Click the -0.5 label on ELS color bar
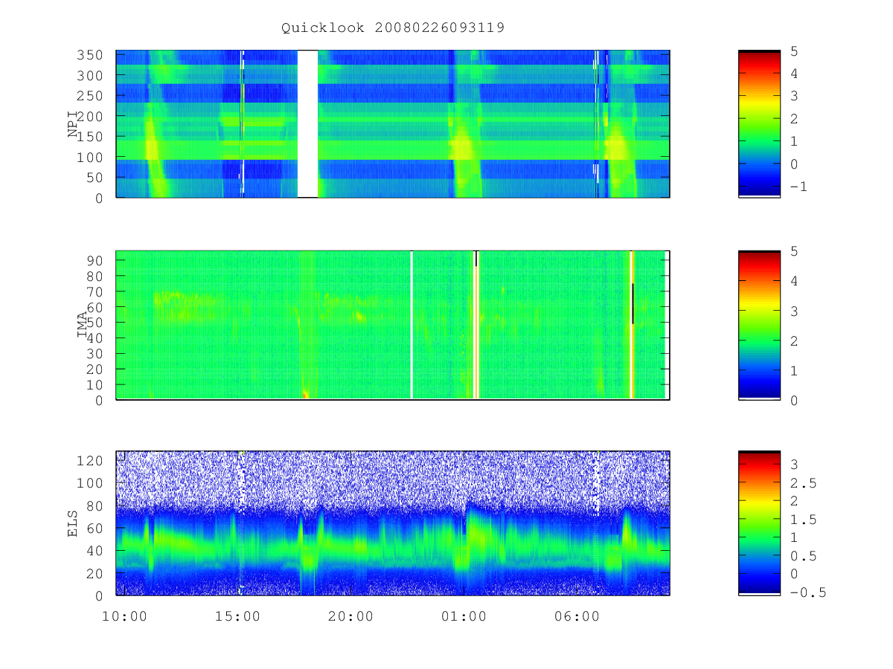This screenshot has width=893, height=669. [807, 592]
